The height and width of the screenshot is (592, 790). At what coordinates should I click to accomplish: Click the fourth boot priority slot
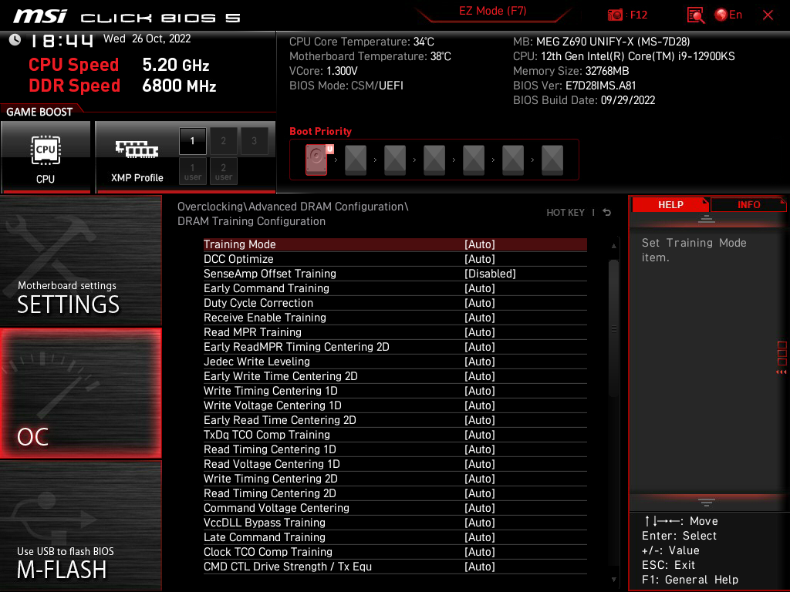pos(434,160)
